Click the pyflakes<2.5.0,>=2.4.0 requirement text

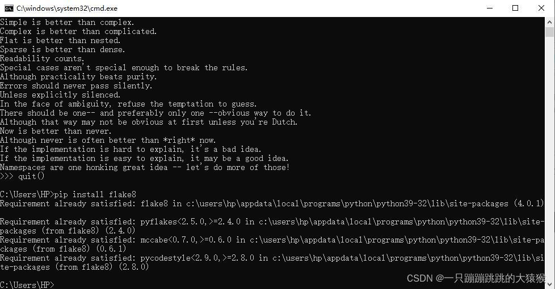(191, 222)
